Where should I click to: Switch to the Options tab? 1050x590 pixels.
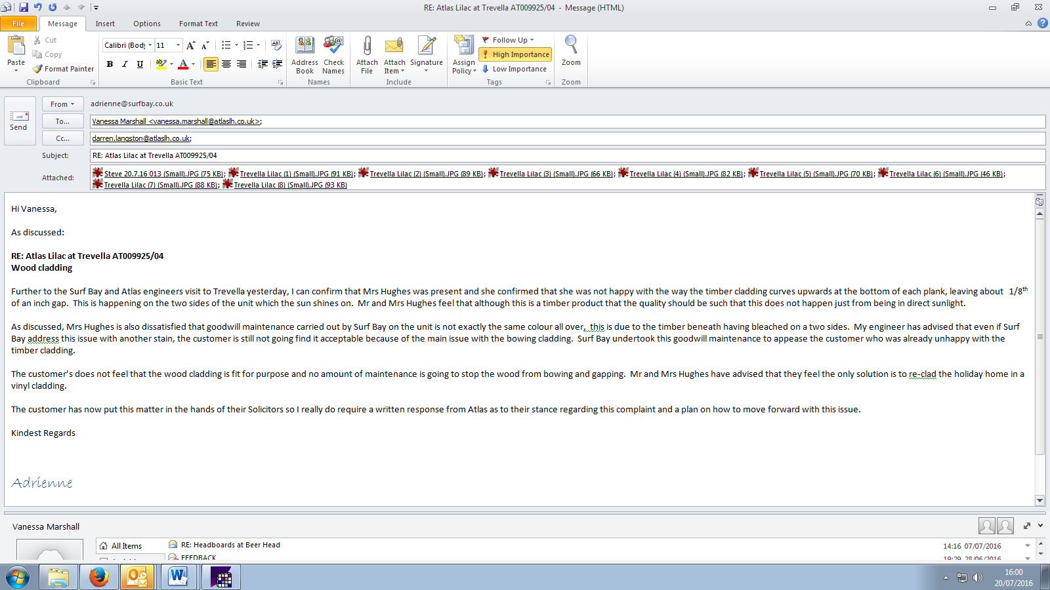(x=147, y=24)
